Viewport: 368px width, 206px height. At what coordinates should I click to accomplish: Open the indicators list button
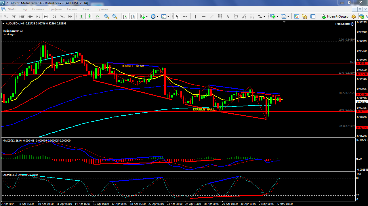point(142,16)
